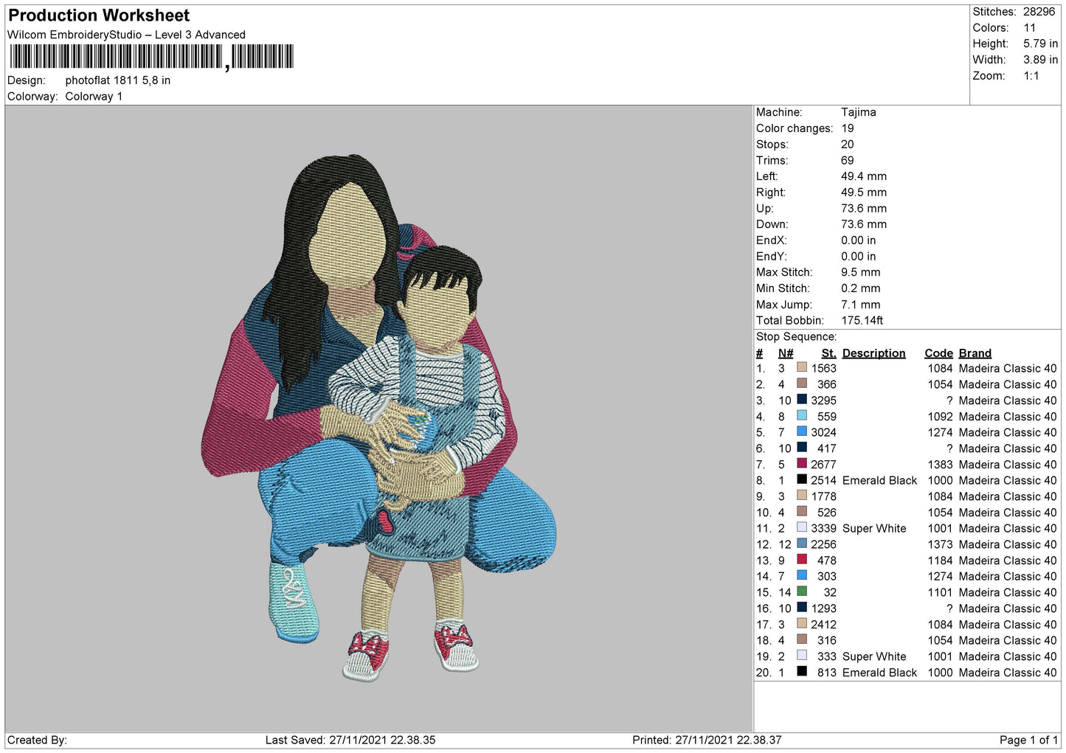Click the Code column header
This screenshot has height=753, width=1066.
pos(938,353)
